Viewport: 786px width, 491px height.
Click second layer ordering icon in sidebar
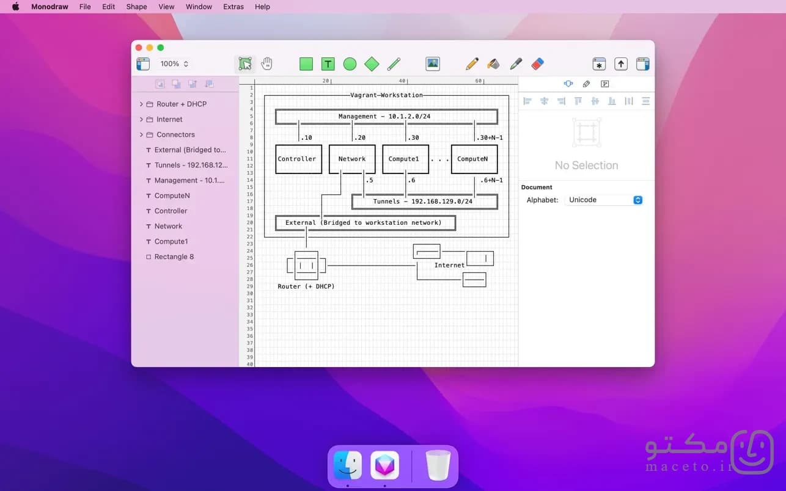tap(176, 84)
